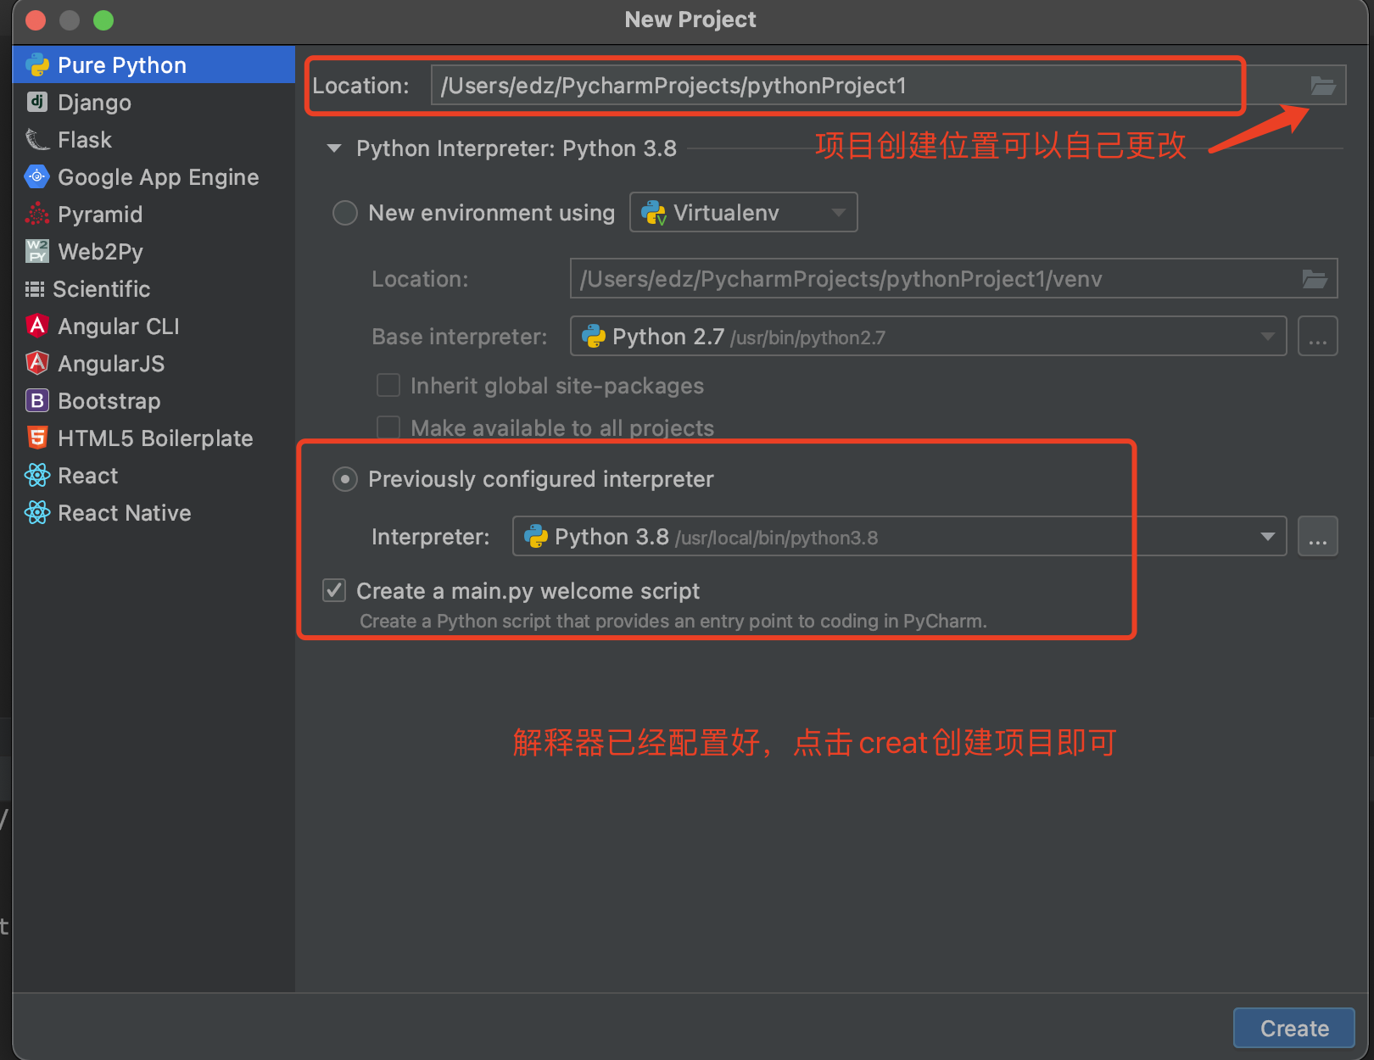Choose React Native project type label
Screen dimensions: 1374x1060
point(125,513)
